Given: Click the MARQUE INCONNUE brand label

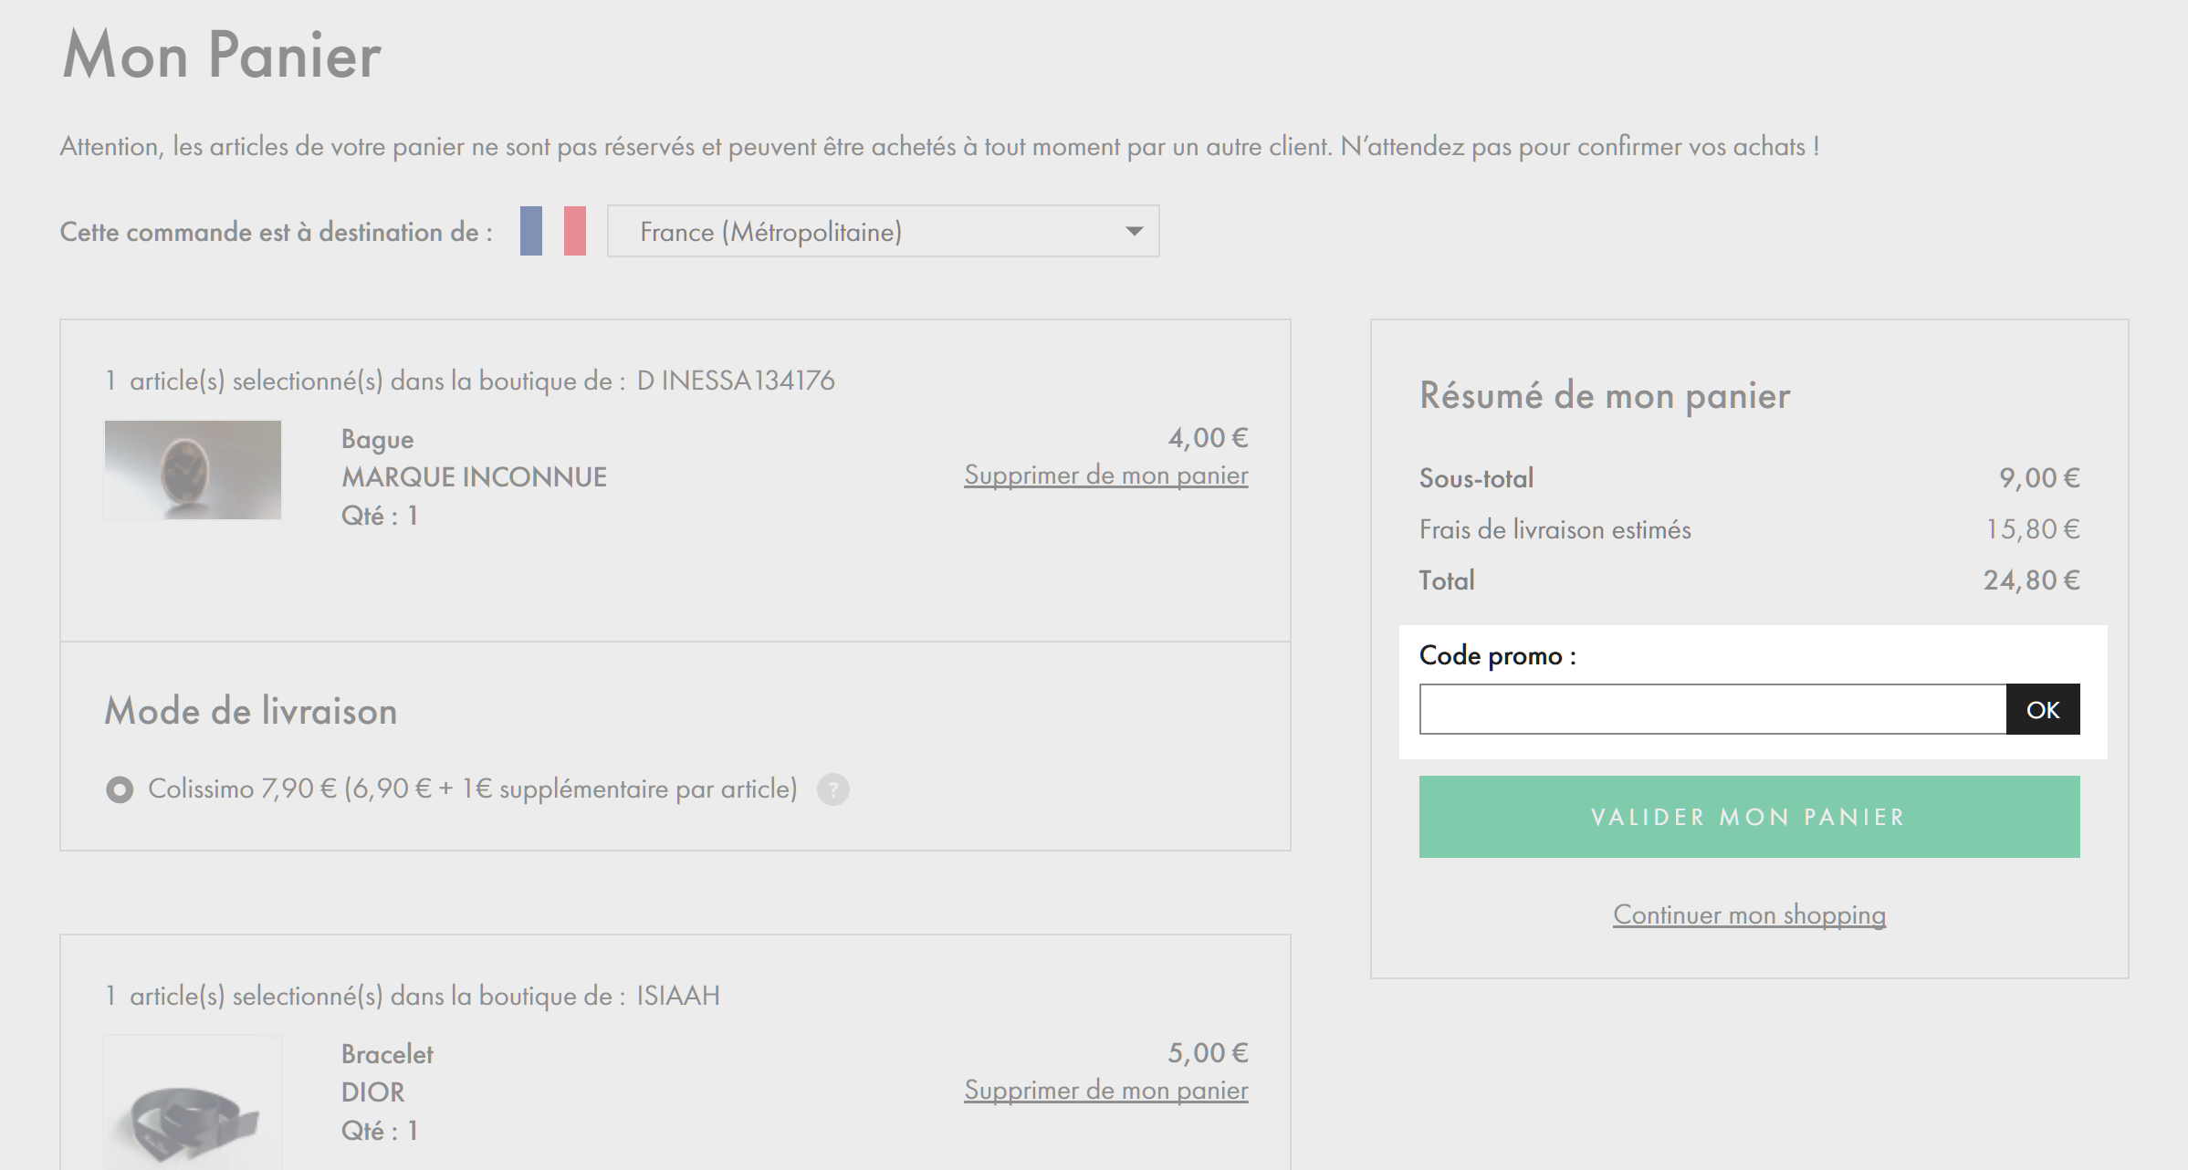Looking at the screenshot, I should pos(474,477).
